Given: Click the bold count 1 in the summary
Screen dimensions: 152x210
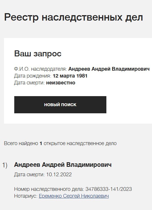Looking at the screenshot, I should click(41, 143).
